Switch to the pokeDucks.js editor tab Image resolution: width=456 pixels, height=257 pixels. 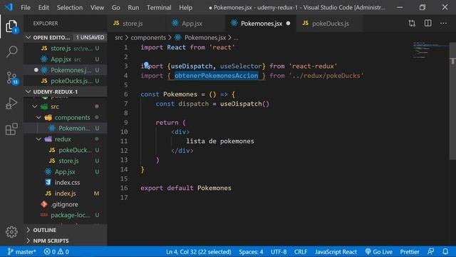(329, 24)
